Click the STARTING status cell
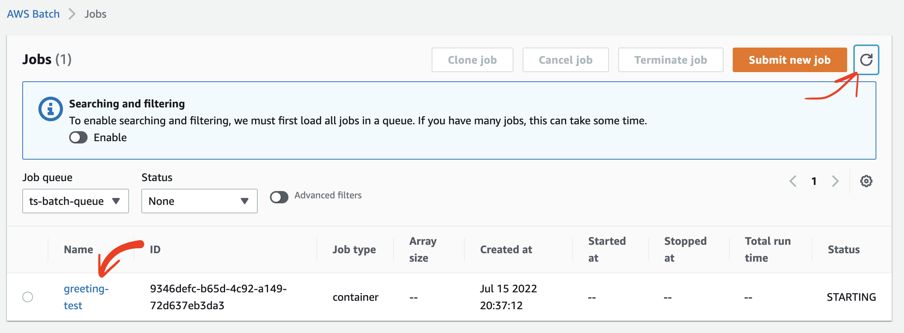This screenshot has width=904, height=333. click(x=851, y=297)
